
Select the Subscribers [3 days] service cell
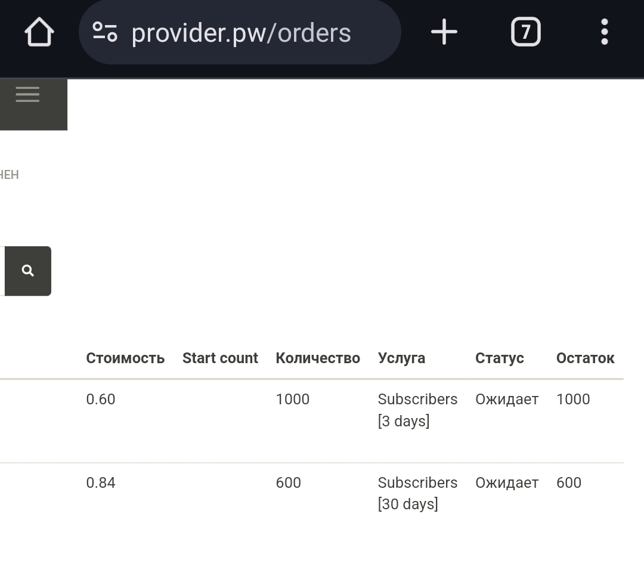(x=417, y=410)
